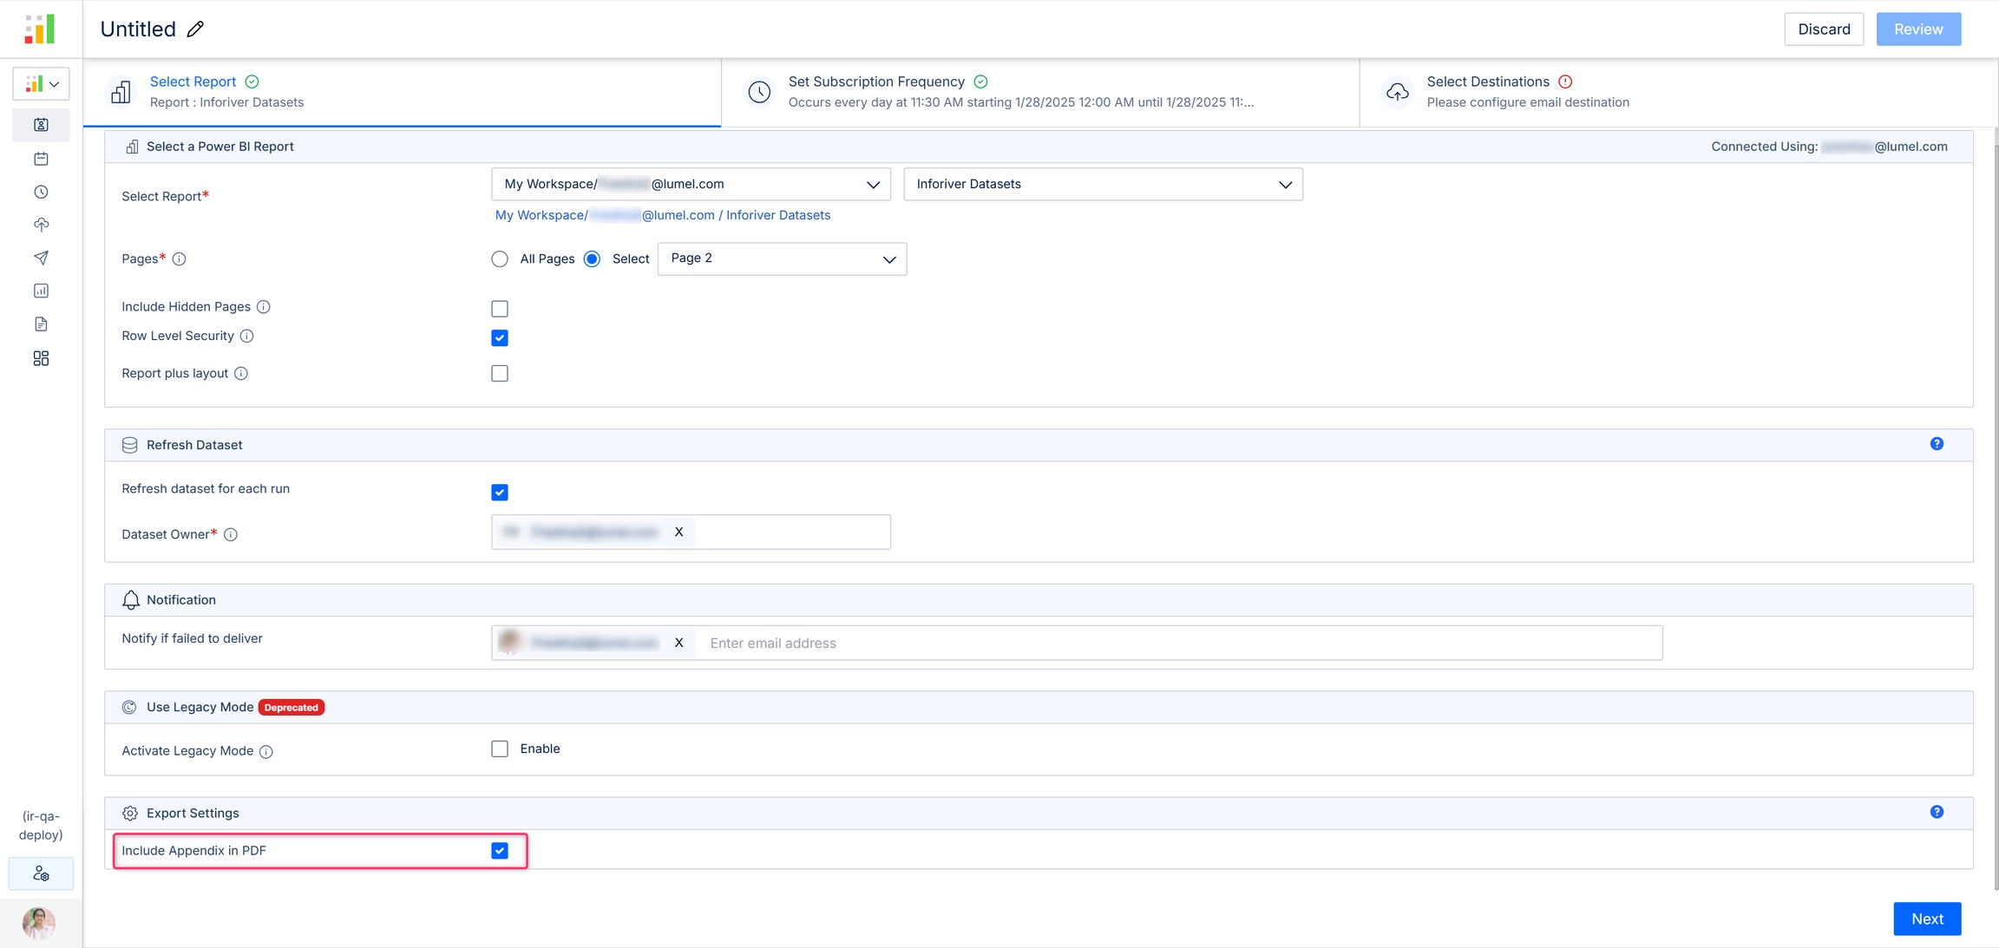Uncheck Include Appendix in PDF checkbox

[500, 851]
